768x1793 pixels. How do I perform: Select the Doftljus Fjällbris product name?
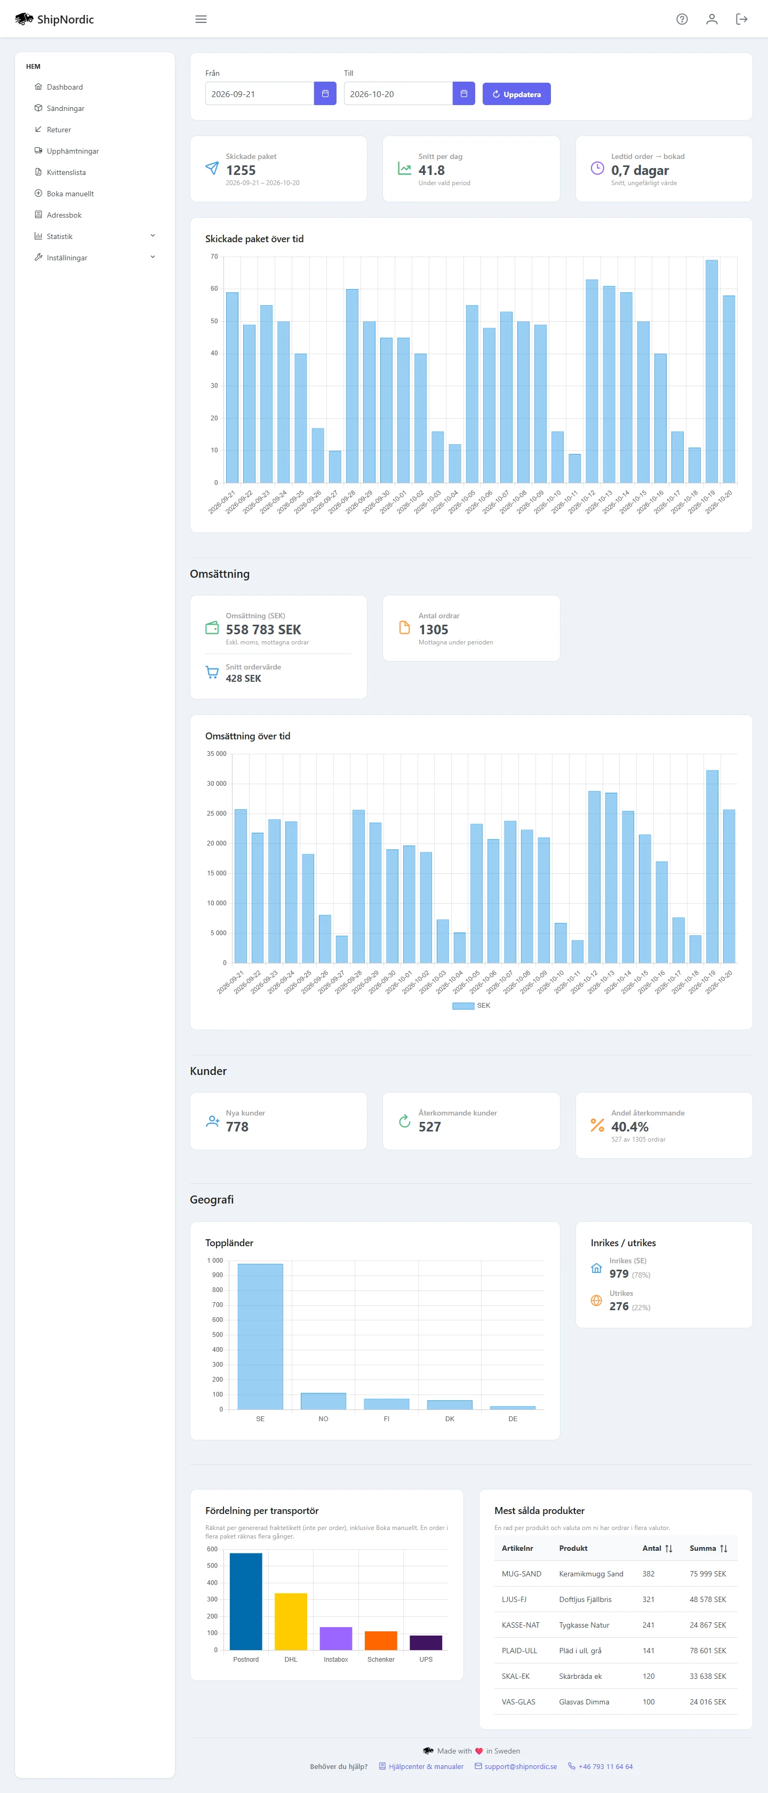point(585,1599)
